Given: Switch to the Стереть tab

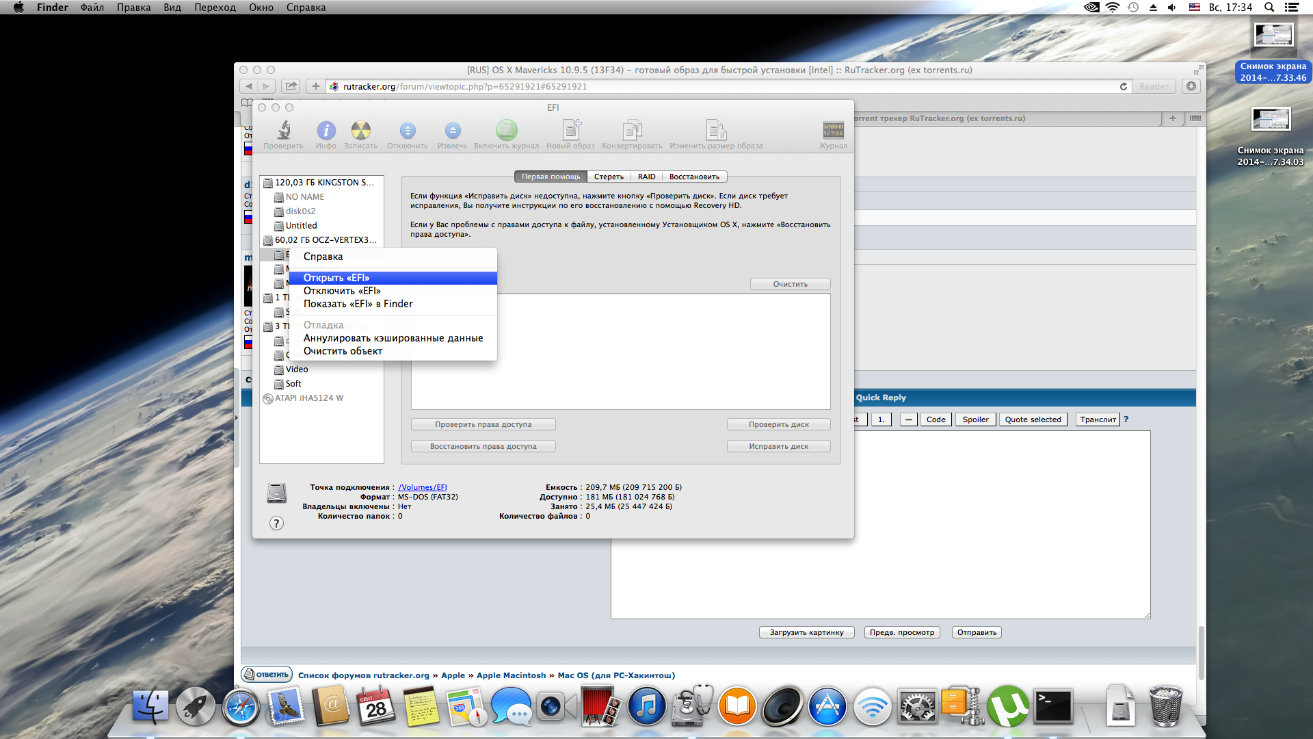Looking at the screenshot, I should [x=609, y=177].
